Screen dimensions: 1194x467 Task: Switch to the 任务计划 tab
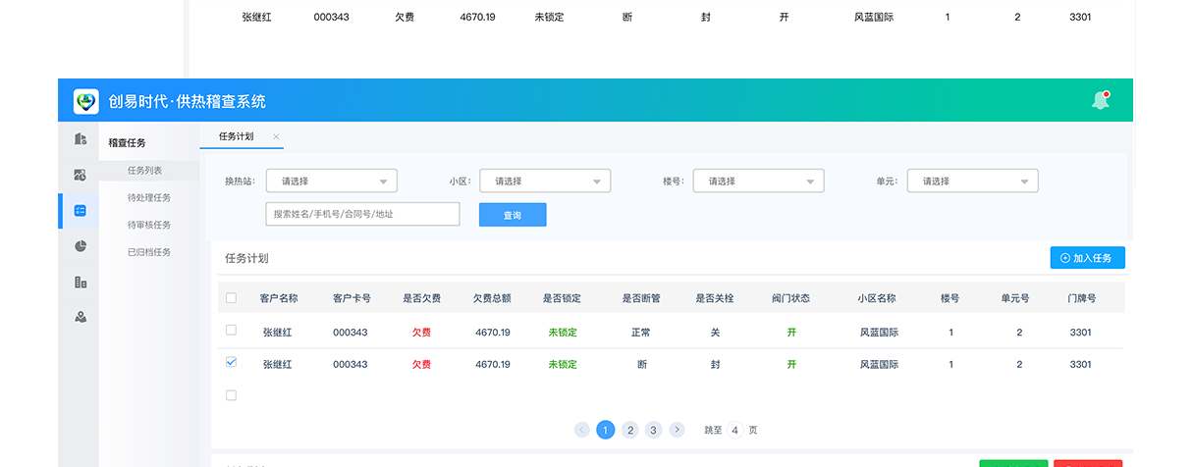click(x=236, y=136)
